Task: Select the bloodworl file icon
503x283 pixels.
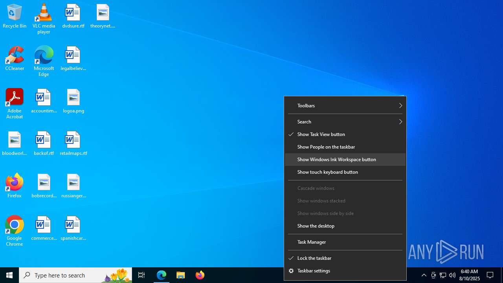Action: 15,143
